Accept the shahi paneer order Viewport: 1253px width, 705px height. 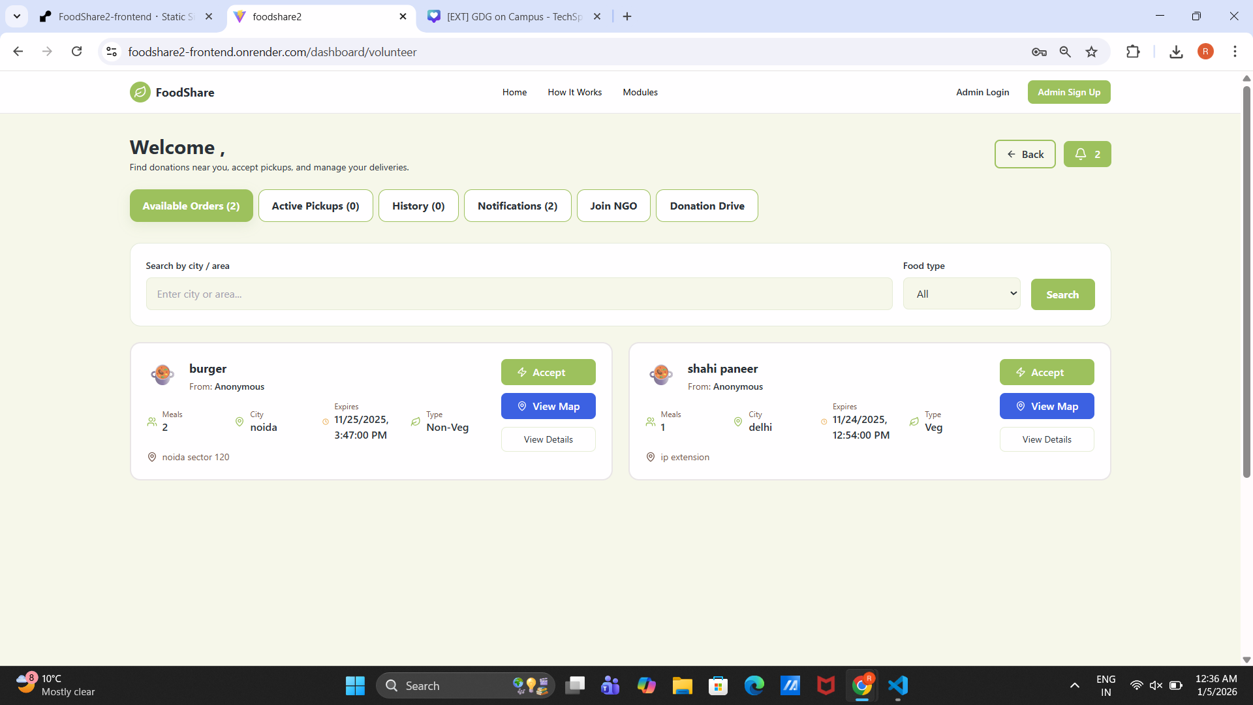coord(1046,372)
